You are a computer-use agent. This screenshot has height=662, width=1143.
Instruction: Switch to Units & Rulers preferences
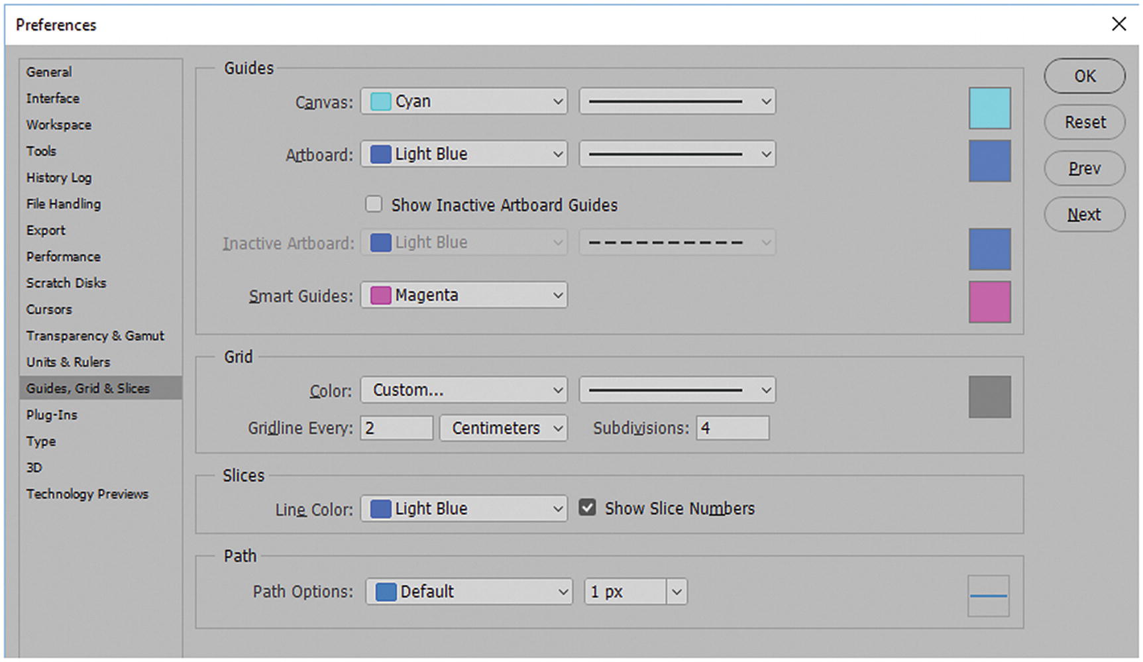point(68,362)
